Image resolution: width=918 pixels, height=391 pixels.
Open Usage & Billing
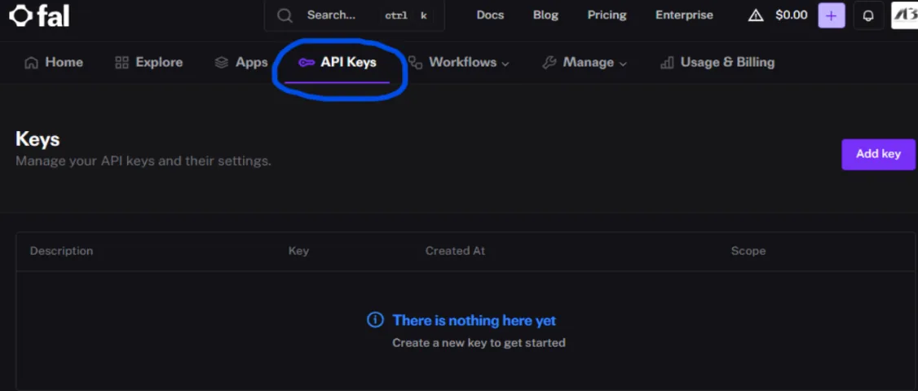click(x=717, y=62)
